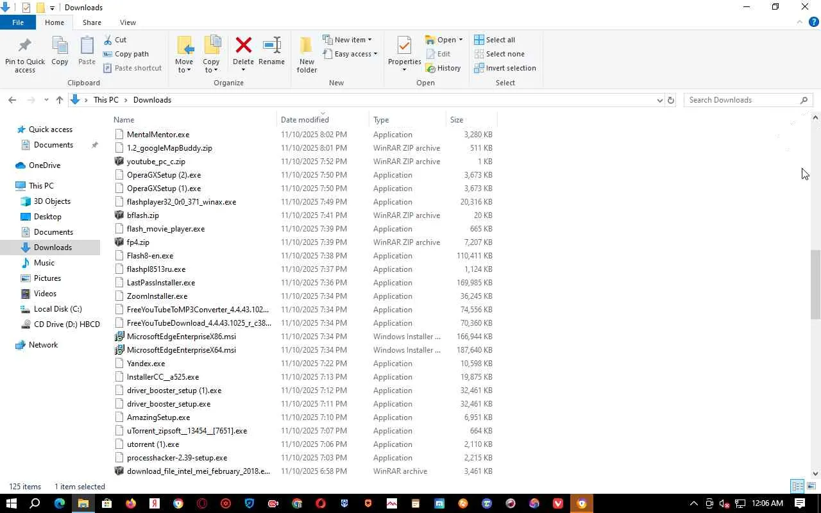Open OneDrive in the navigation pane
Image resolution: width=821 pixels, height=513 pixels.
pos(44,165)
